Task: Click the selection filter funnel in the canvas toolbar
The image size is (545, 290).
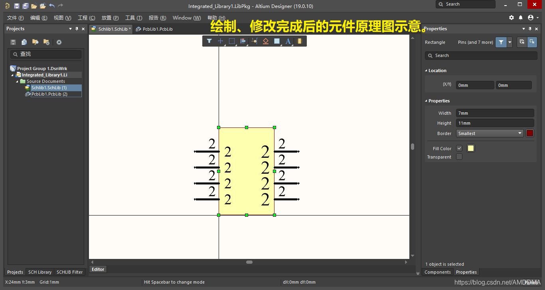Action: pos(209,41)
